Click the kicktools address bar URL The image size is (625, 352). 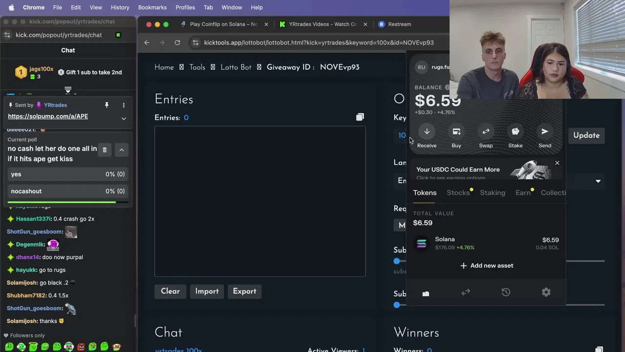click(x=318, y=43)
